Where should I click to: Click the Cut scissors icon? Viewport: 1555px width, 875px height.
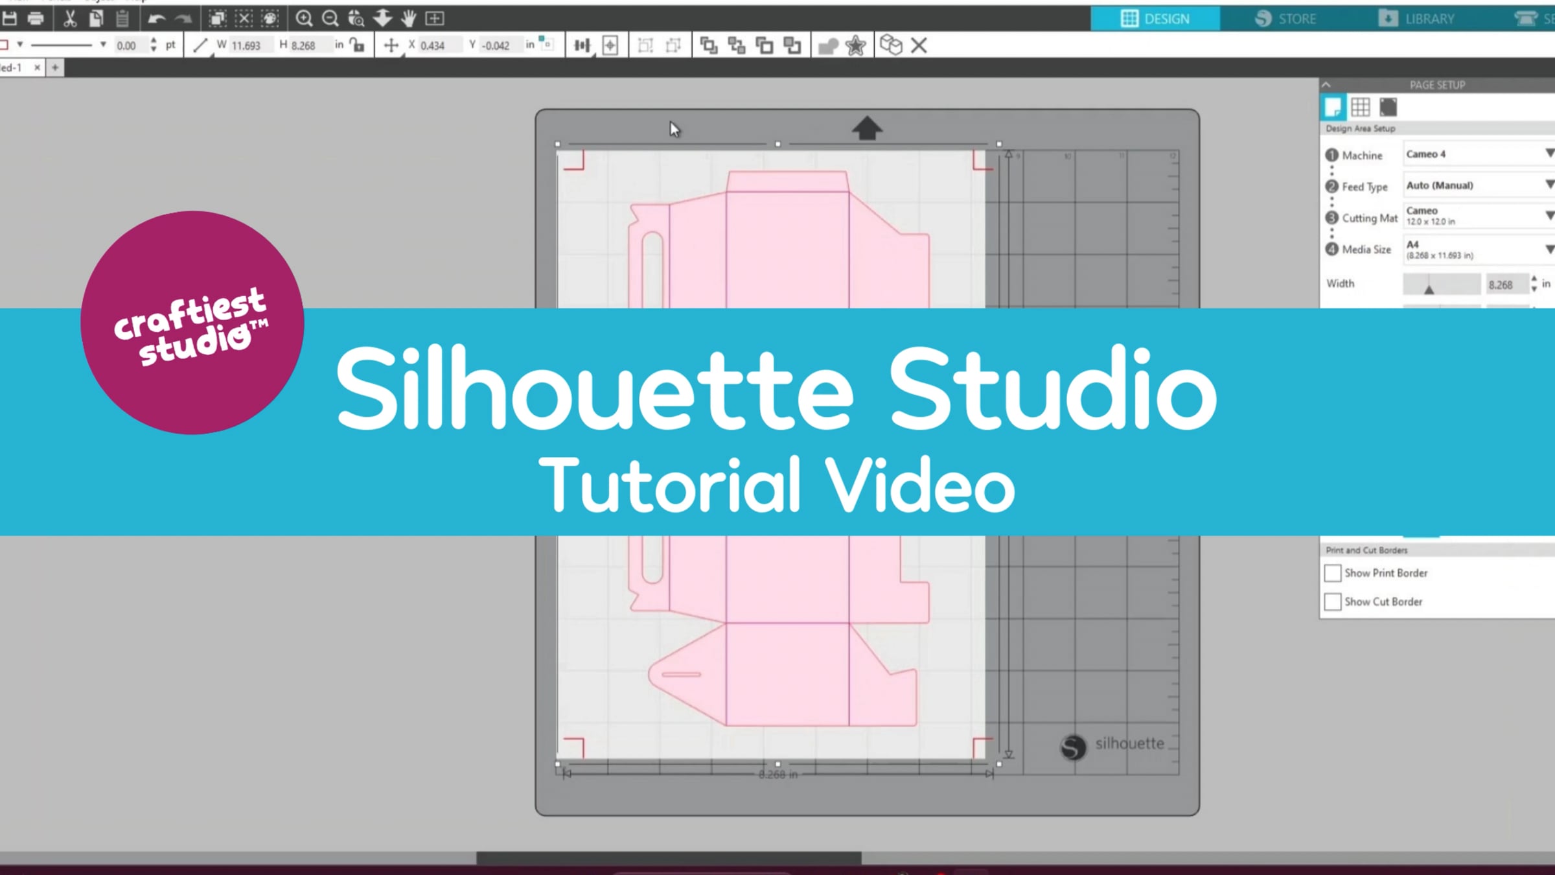tap(69, 19)
